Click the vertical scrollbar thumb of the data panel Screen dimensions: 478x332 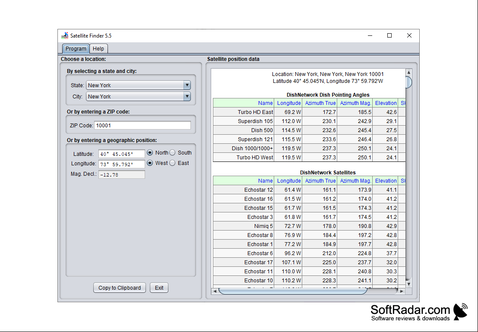[409, 82]
